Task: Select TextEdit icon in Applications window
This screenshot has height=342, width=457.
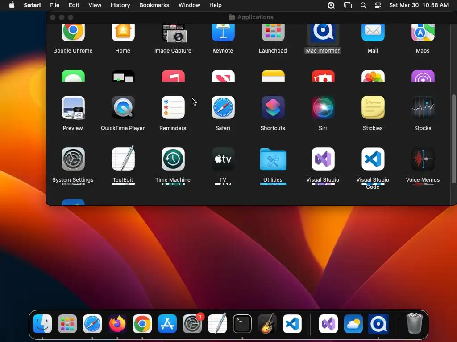Action: coord(123,159)
